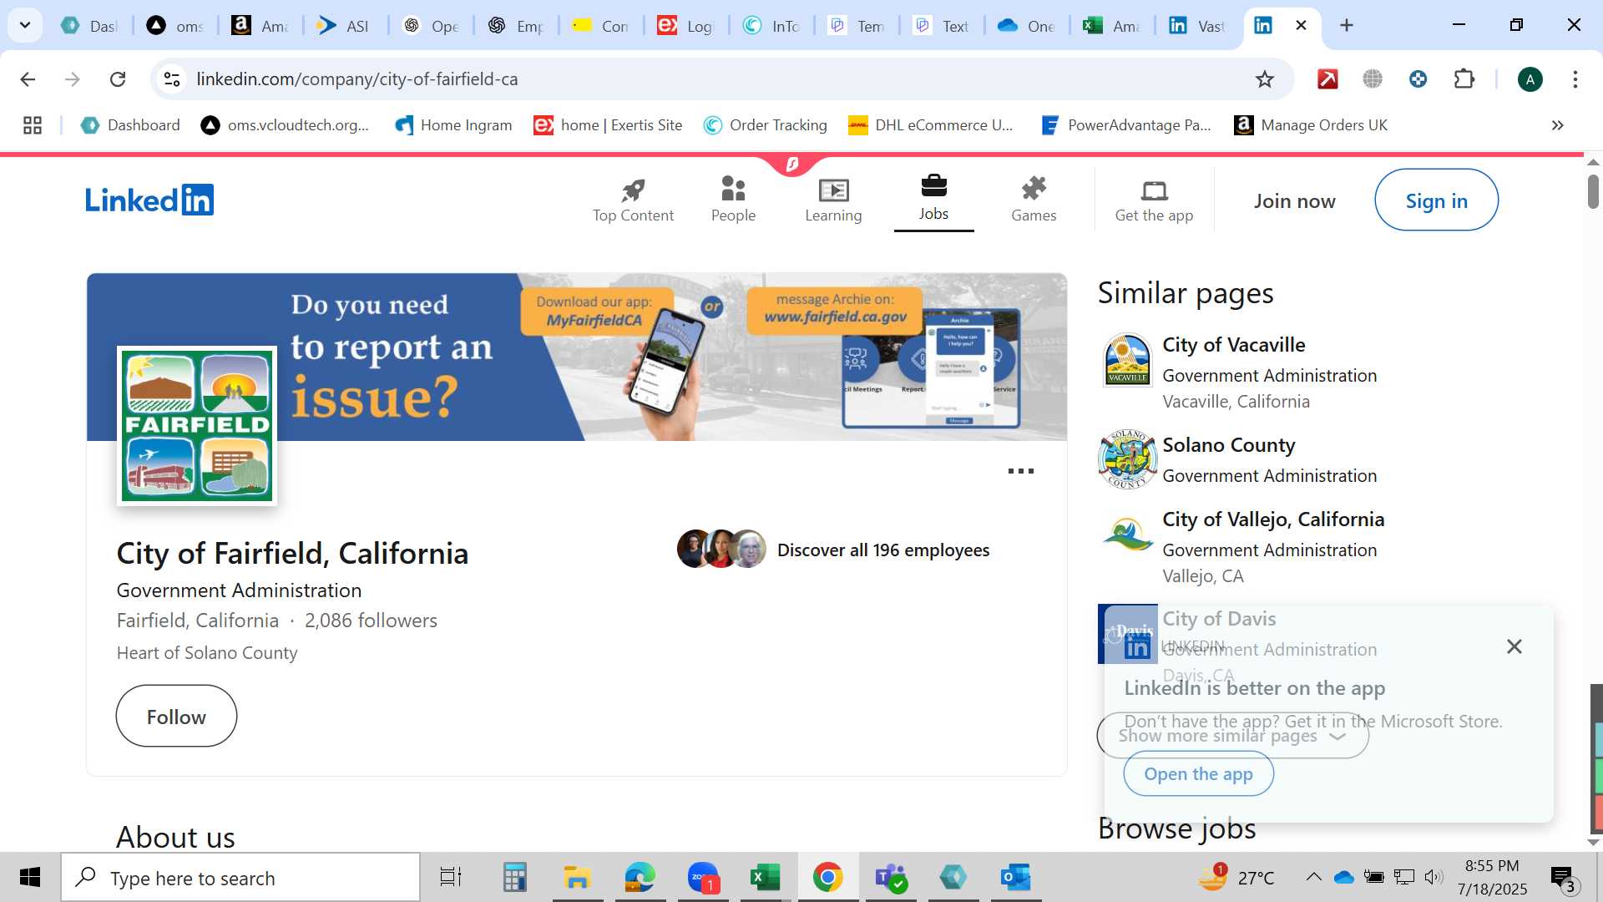Image resolution: width=1603 pixels, height=902 pixels.
Task: Show hidden system tray icons
Action: click(1313, 877)
